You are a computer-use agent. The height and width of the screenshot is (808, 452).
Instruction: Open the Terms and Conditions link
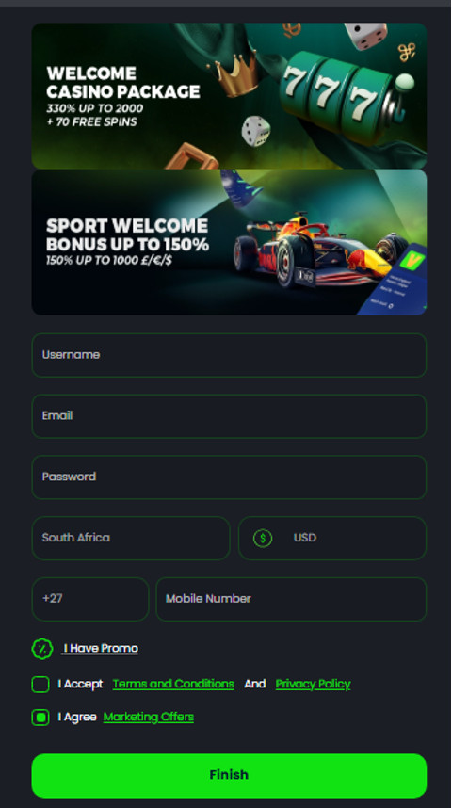pos(173,684)
